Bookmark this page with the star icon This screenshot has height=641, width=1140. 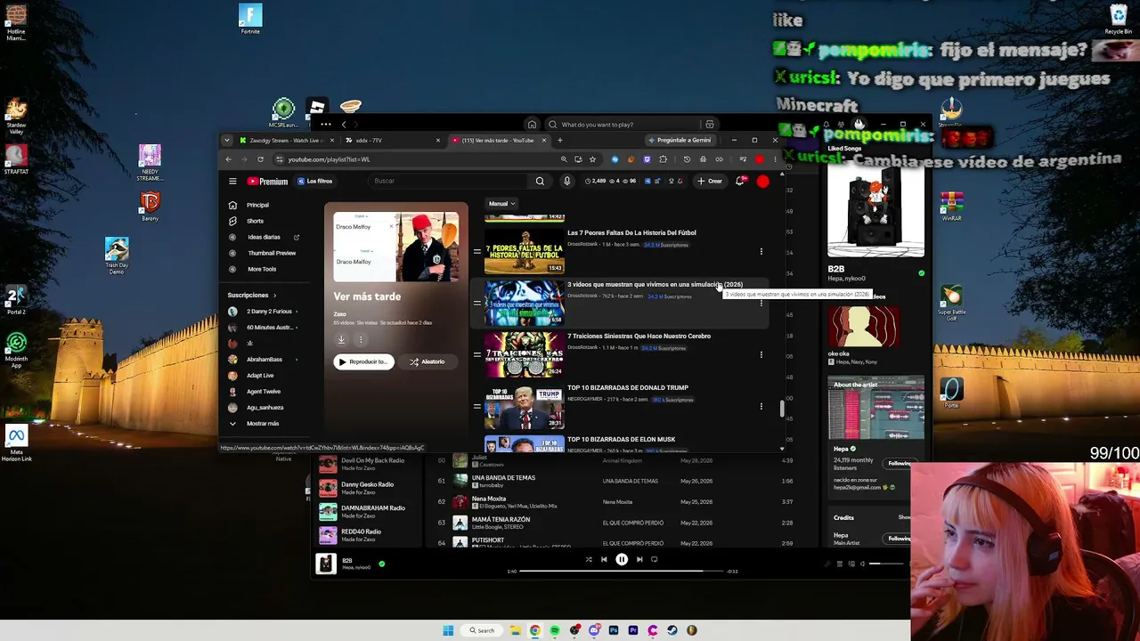[x=592, y=159]
